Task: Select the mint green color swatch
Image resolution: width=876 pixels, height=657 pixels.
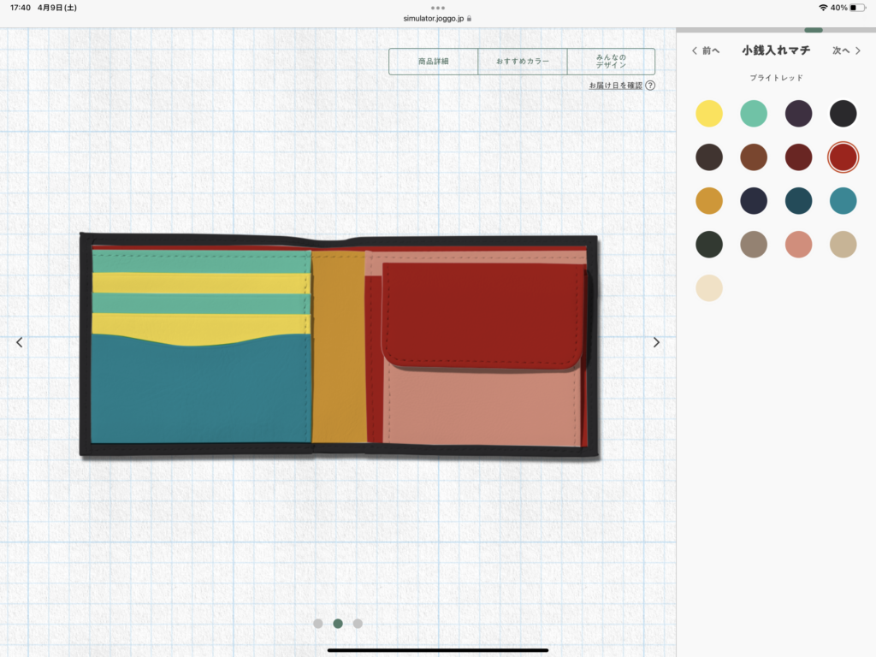Action: [x=754, y=114]
